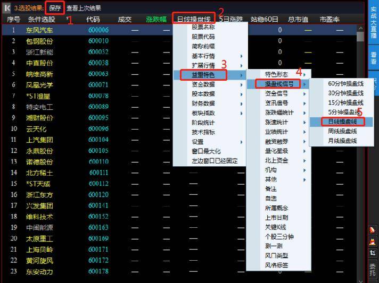Sort by the 5日涨跌 column header
The height and width of the screenshot is (283, 379).
[x=231, y=19]
